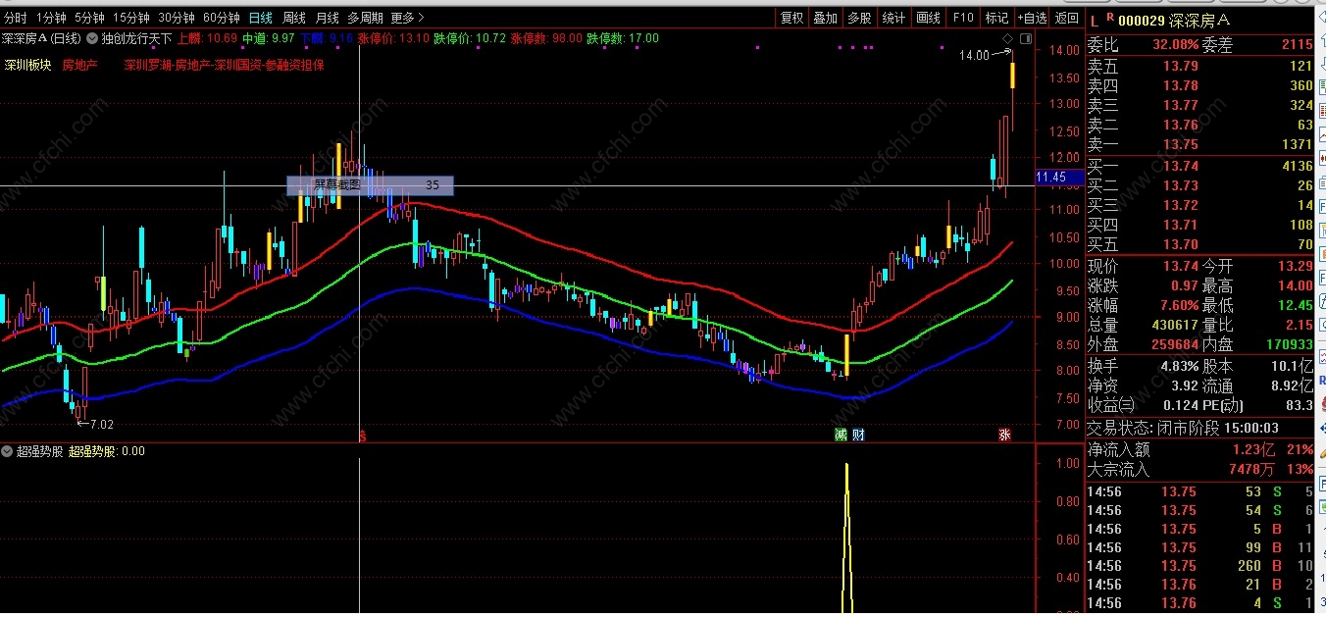
Task: Click the 卖二 13.76 order row
Action: click(x=1199, y=125)
